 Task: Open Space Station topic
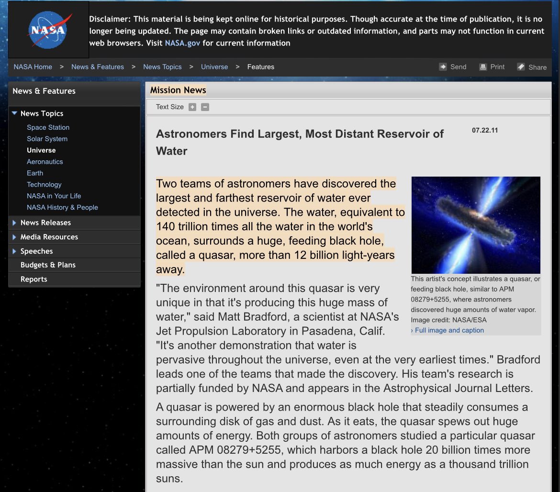click(x=48, y=127)
